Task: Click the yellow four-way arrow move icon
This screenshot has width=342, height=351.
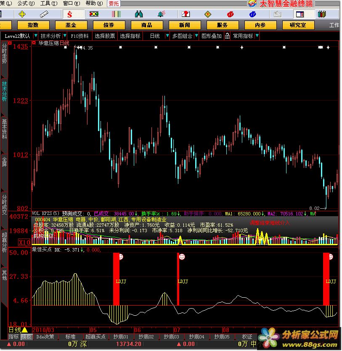Action: coord(22,14)
